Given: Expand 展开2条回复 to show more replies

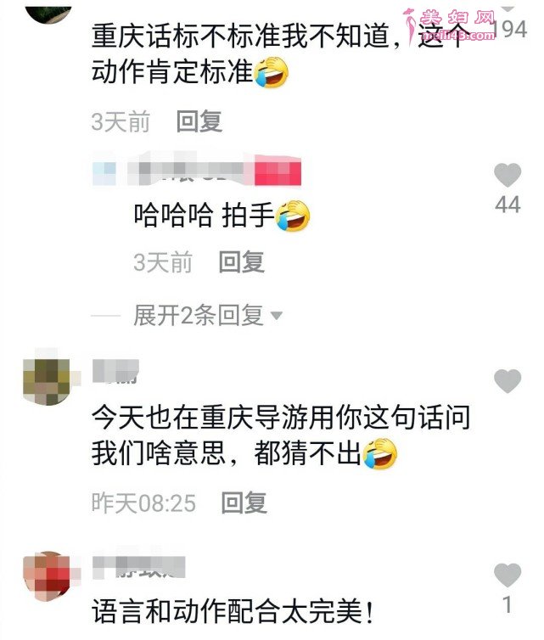Looking at the screenshot, I should pos(198,315).
